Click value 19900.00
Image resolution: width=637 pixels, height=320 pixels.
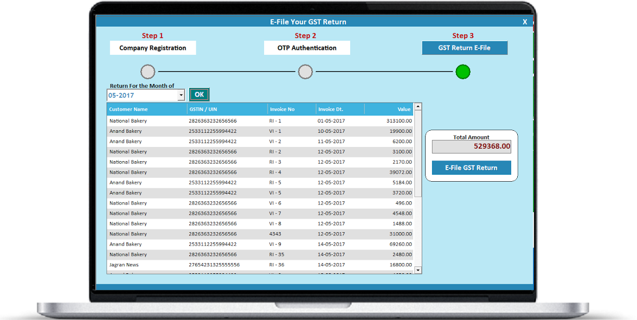[401, 131]
